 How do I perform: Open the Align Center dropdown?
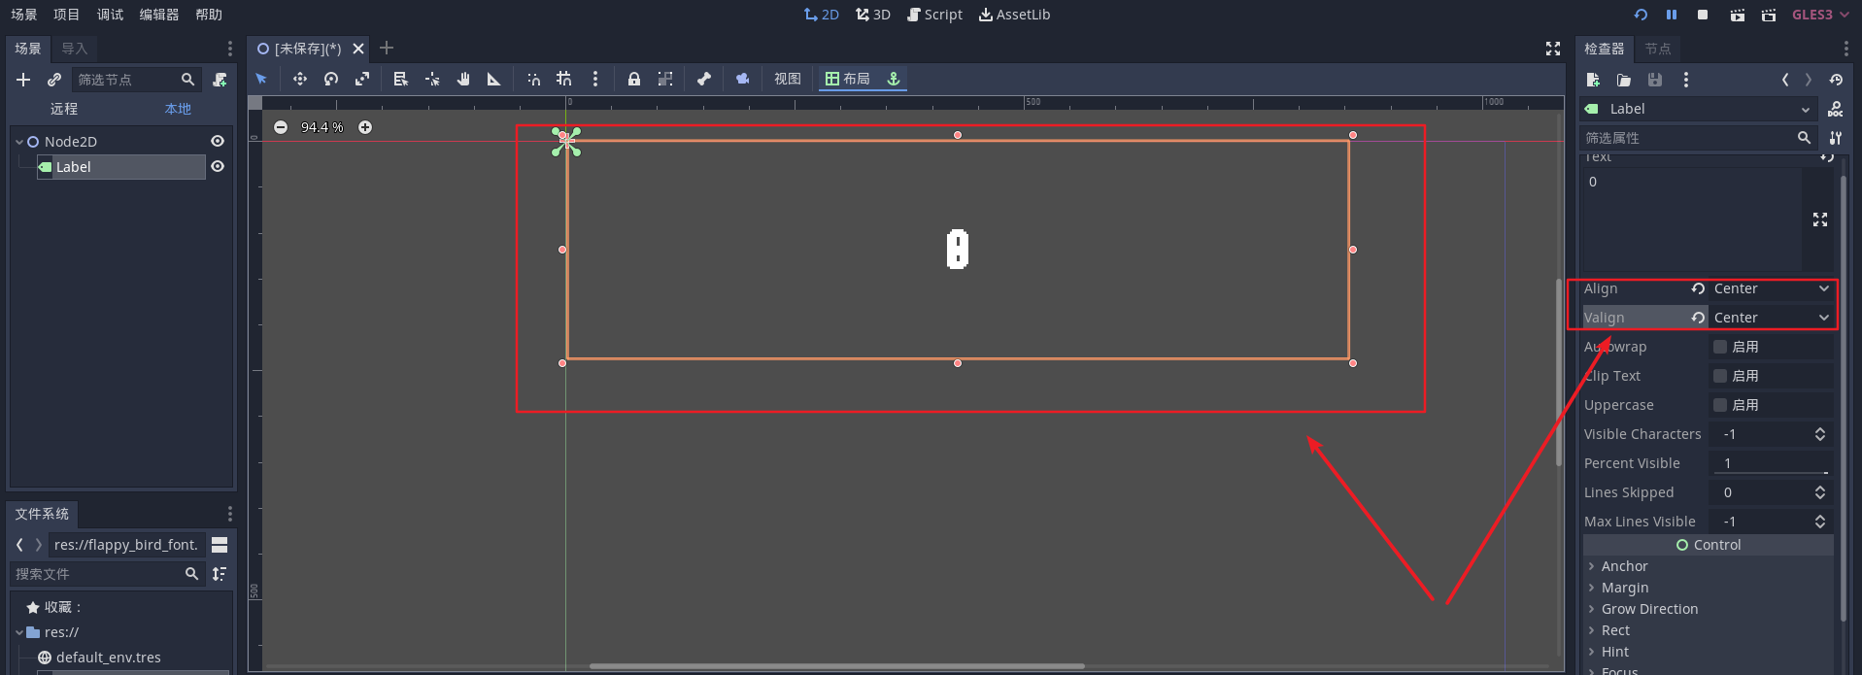[1771, 288]
